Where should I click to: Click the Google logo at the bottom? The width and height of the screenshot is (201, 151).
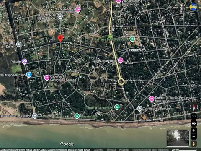click(67, 144)
